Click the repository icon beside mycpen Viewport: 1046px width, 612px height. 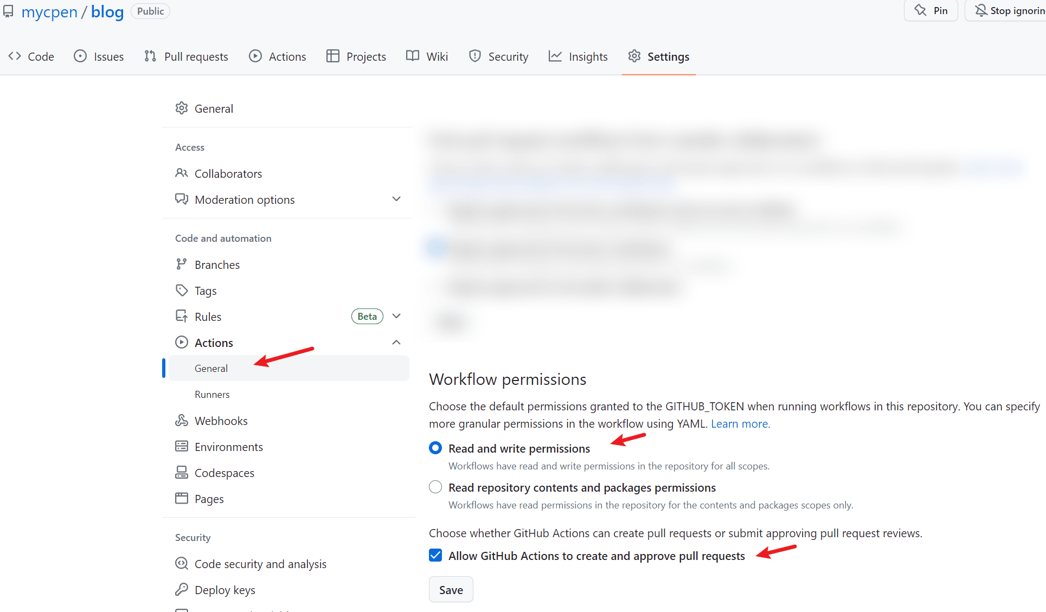click(8, 11)
